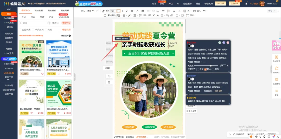The image size is (281, 139).
Task: Click the undo arrow in the editor toolbar
Action: click(93, 11)
